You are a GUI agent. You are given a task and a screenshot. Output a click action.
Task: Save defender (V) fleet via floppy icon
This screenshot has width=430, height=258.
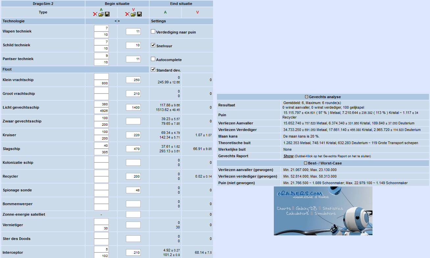tap(139, 14)
